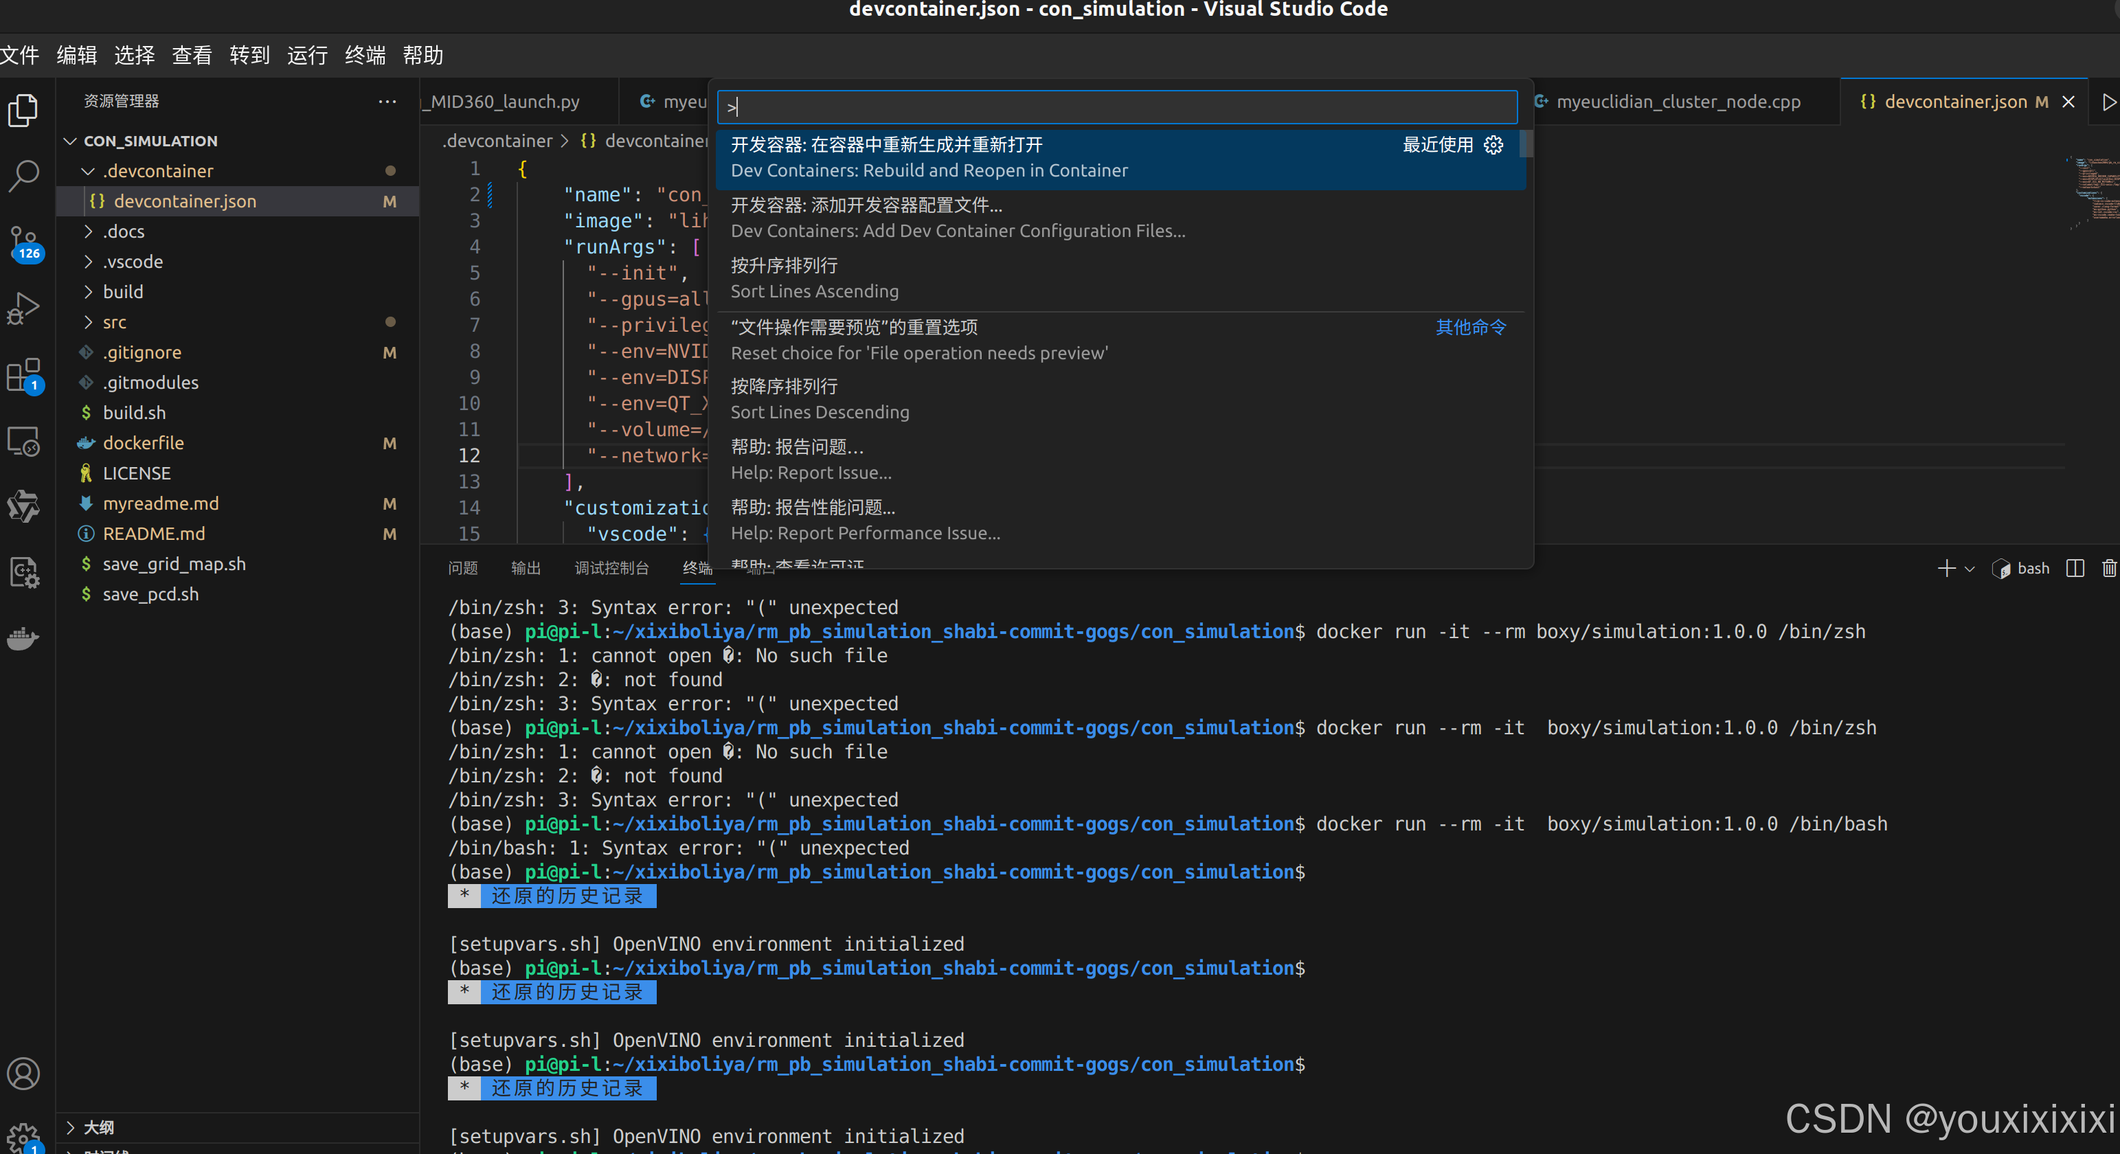
Task: Select Sort Lines Ascending command
Action: tap(814, 278)
